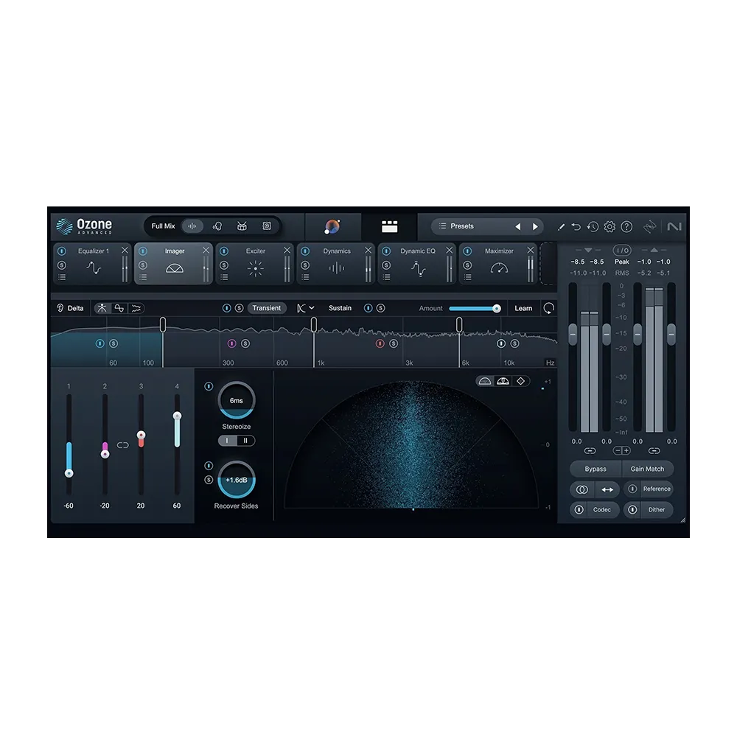Select the transient shaping mode icon
Screen dimensions: 737x737
pyautogui.click(x=102, y=308)
